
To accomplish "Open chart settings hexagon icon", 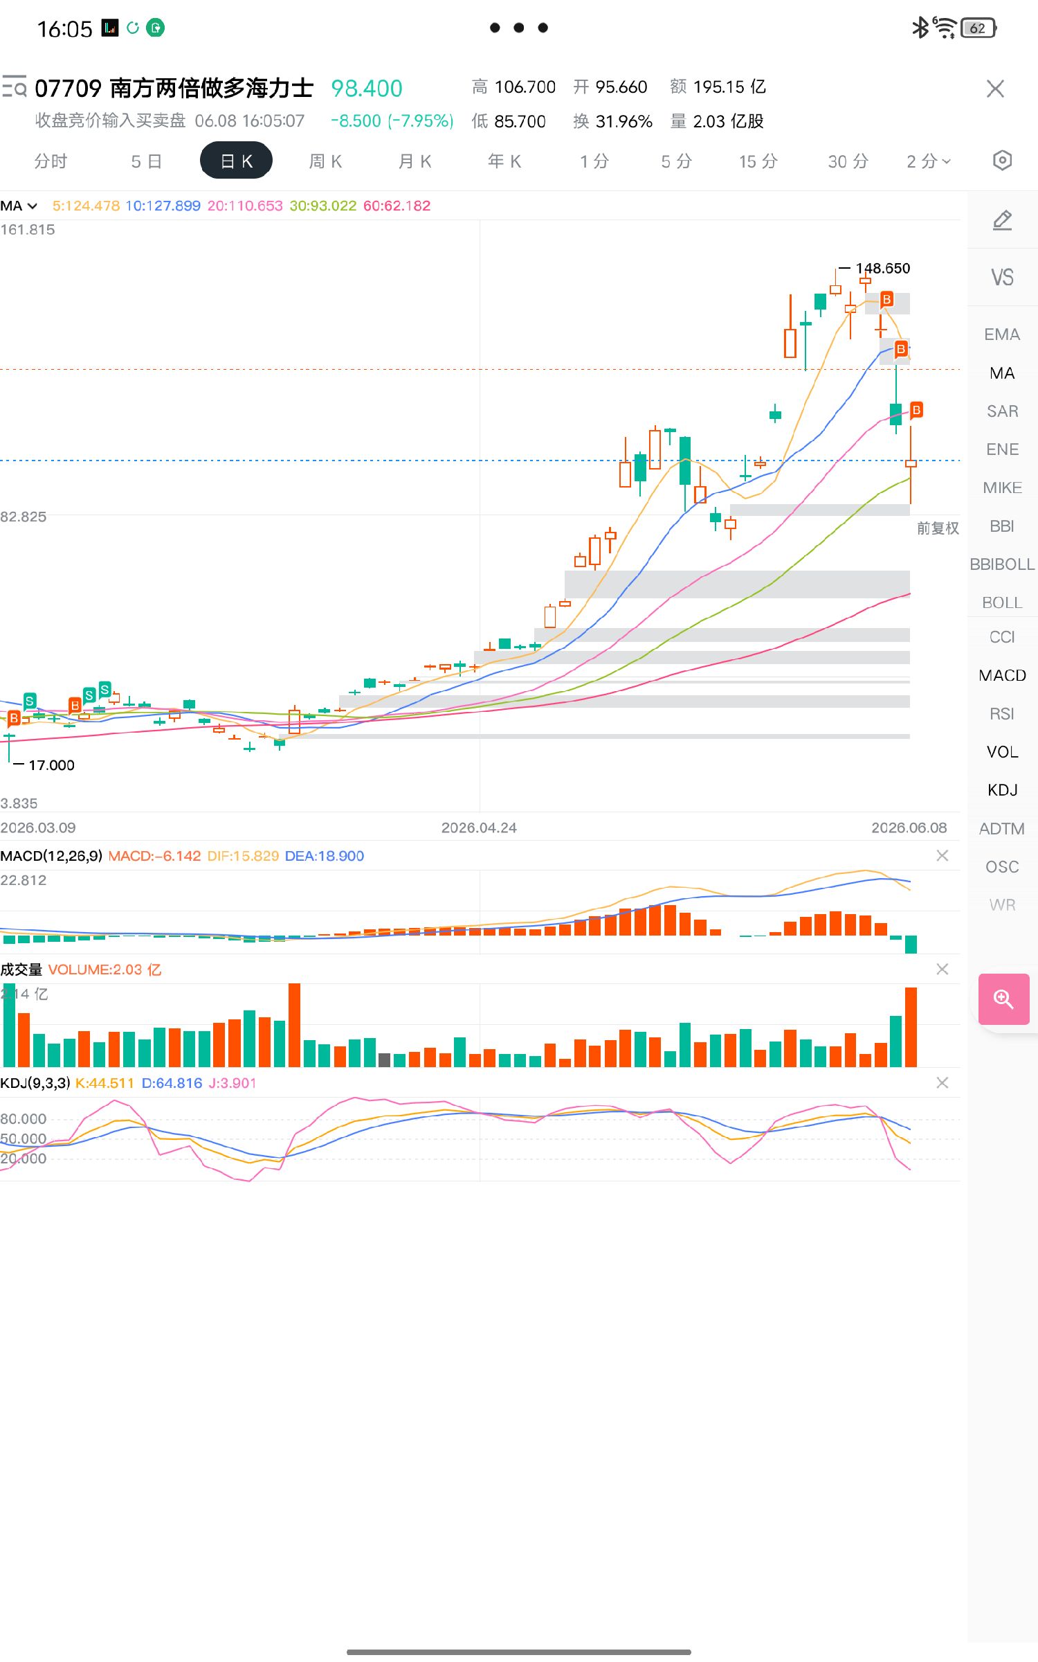I will tap(1002, 161).
